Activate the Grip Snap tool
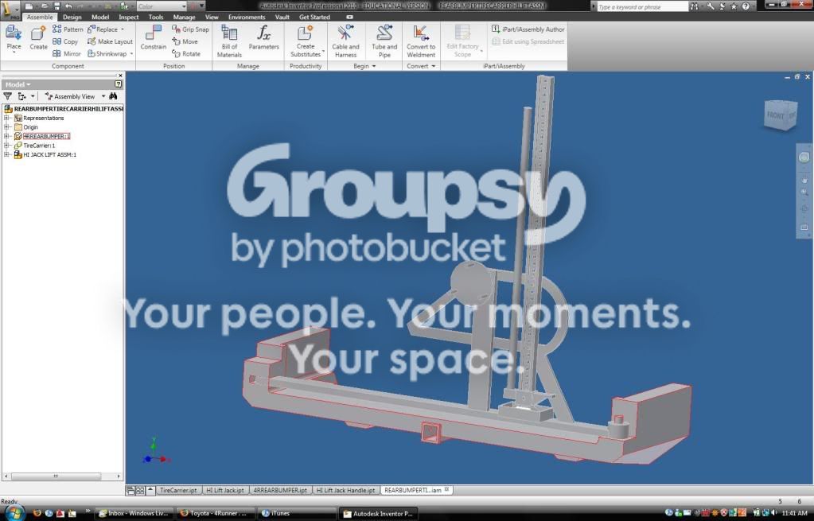Viewport: 814px width, 521px height. pyautogui.click(x=190, y=29)
